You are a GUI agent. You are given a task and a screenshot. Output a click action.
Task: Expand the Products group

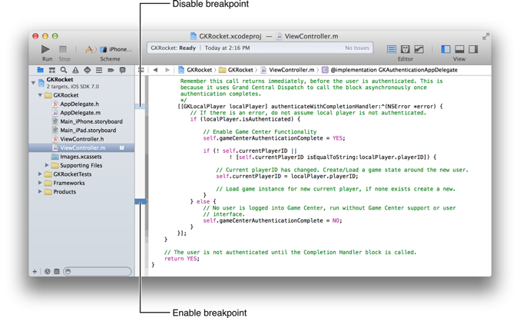[40, 192]
